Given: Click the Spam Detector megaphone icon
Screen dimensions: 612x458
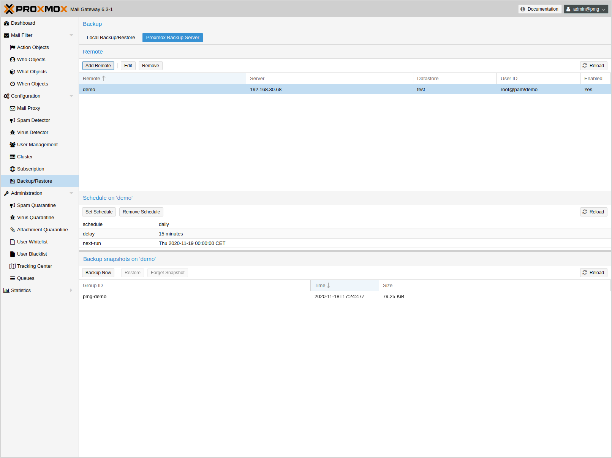Looking at the screenshot, I should point(13,120).
